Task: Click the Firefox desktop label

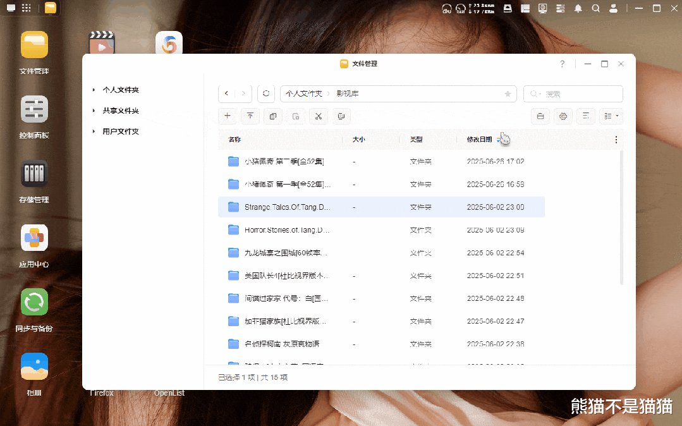Action: tap(101, 393)
